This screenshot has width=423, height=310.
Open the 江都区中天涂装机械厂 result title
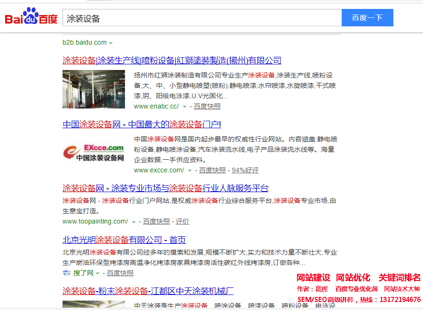pyautogui.click(x=148, y=291)
